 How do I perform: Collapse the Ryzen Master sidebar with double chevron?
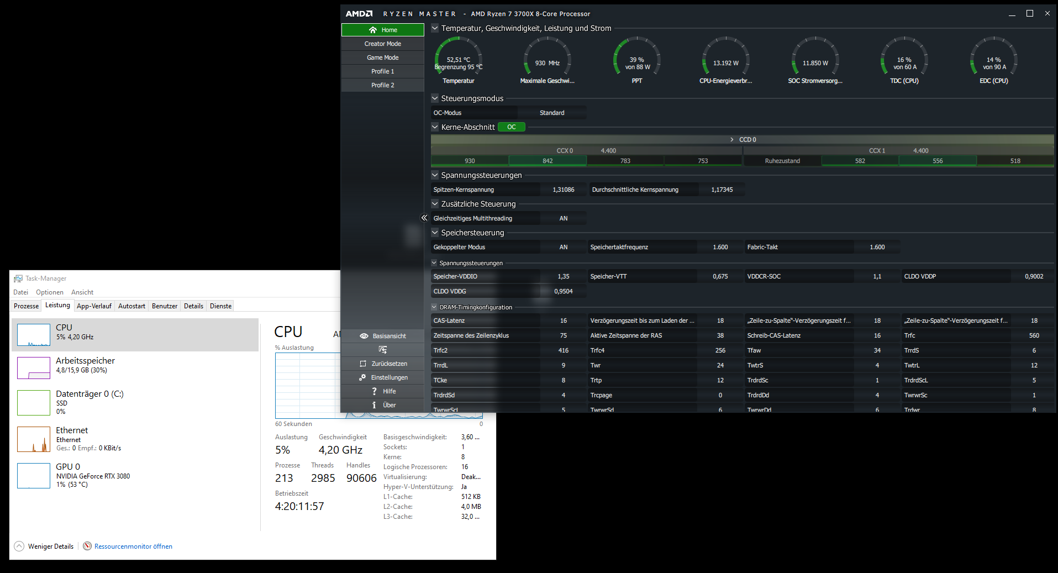pyautogui.click(x=424, y=218)
